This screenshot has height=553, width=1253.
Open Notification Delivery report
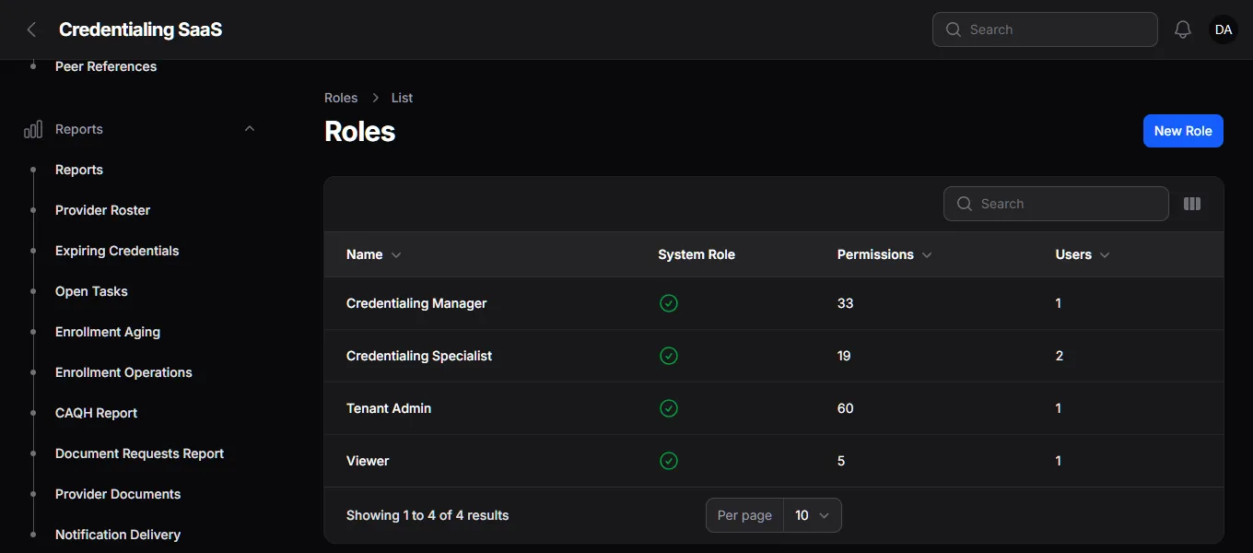click(118, 535)
